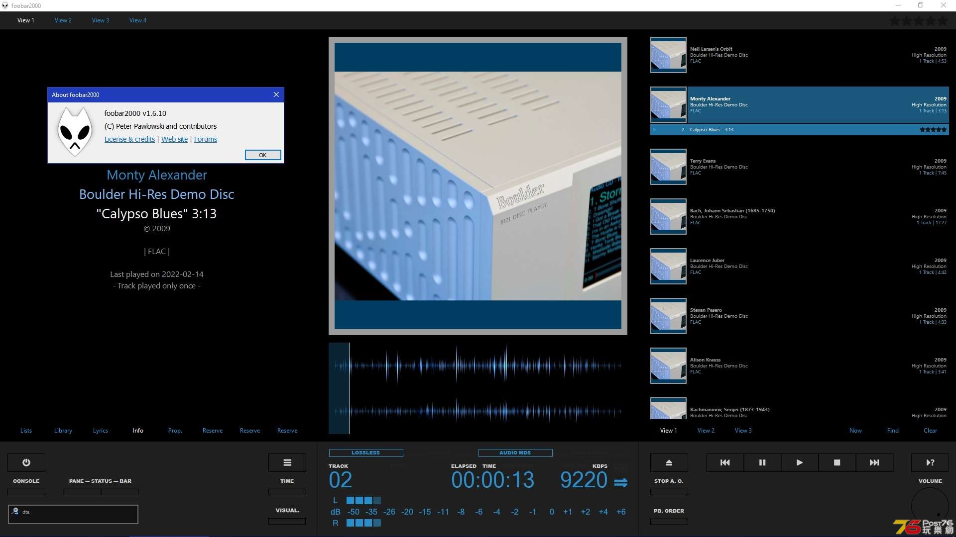Select the Info tab panel

click(138, 431)
